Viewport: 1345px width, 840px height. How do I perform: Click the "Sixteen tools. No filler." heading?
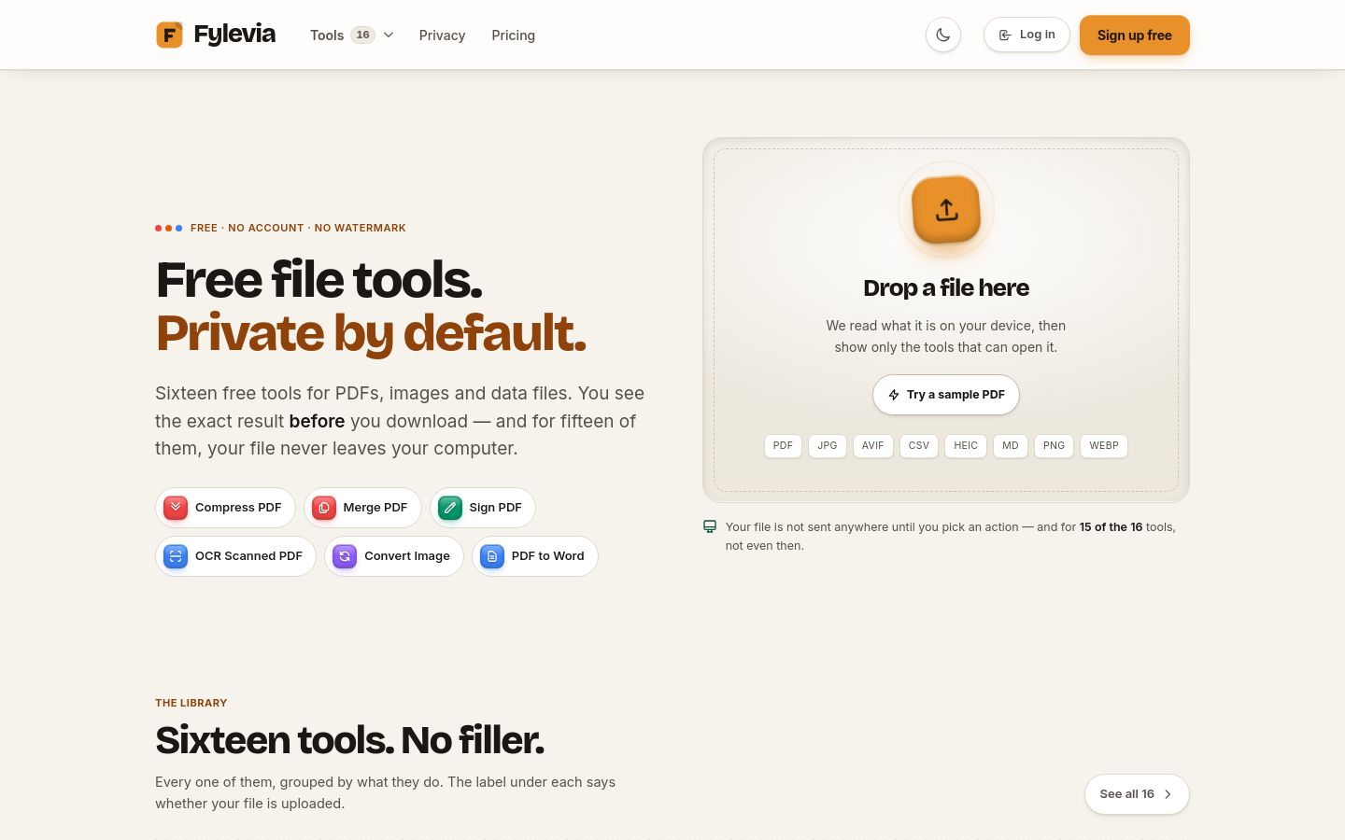(349, 740)
